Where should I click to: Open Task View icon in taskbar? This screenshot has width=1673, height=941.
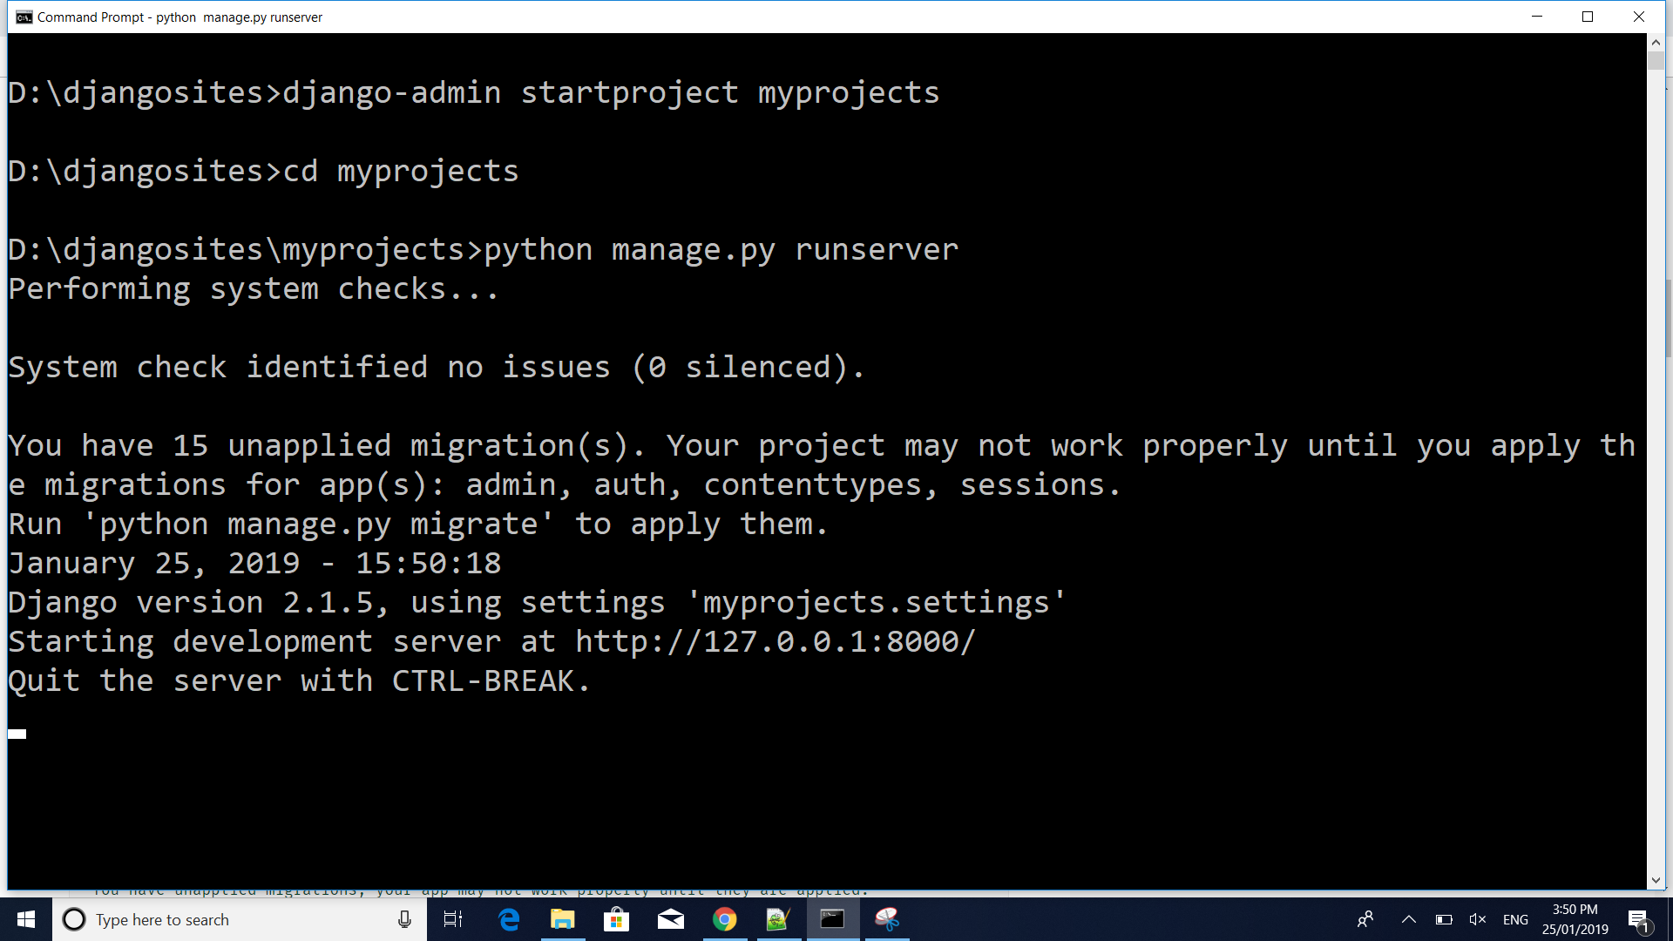[x=453, y=919]
